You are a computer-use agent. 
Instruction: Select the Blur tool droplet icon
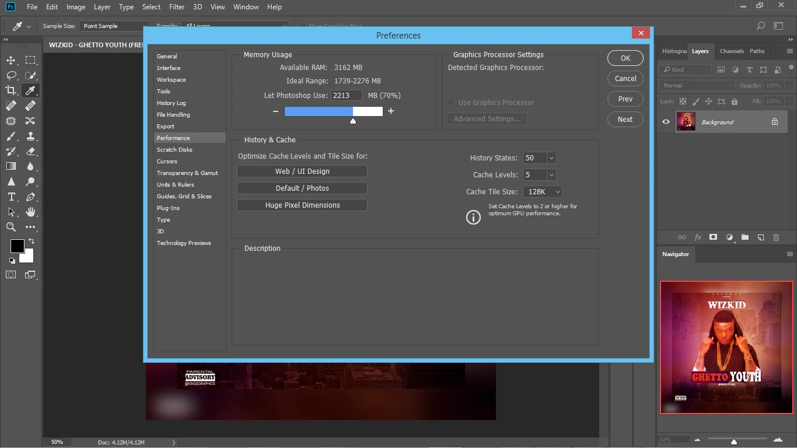tap(30, 166)
